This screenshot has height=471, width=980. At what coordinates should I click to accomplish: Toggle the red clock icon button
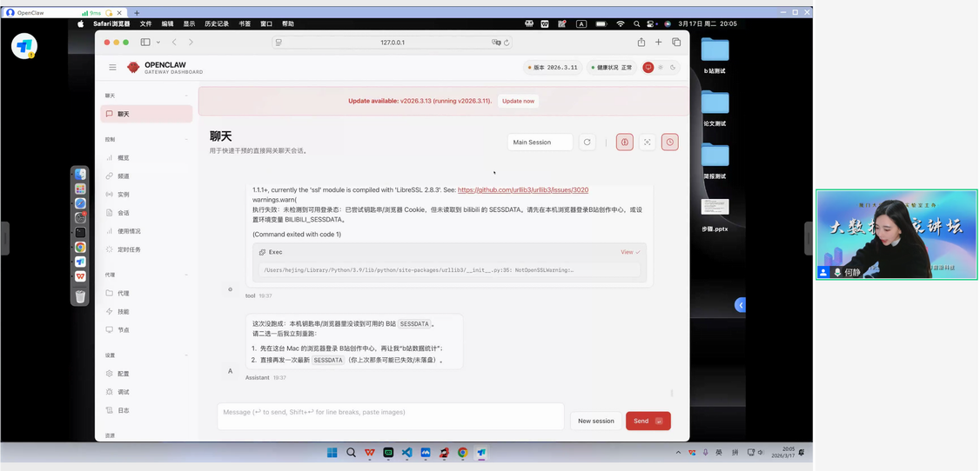[669, 143]
